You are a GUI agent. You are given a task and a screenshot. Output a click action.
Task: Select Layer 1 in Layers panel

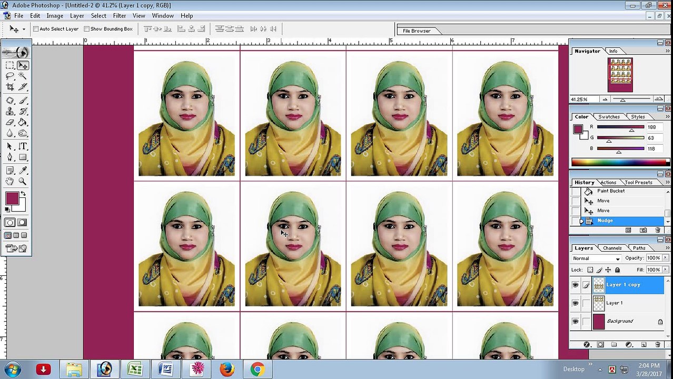pos(628,303)
